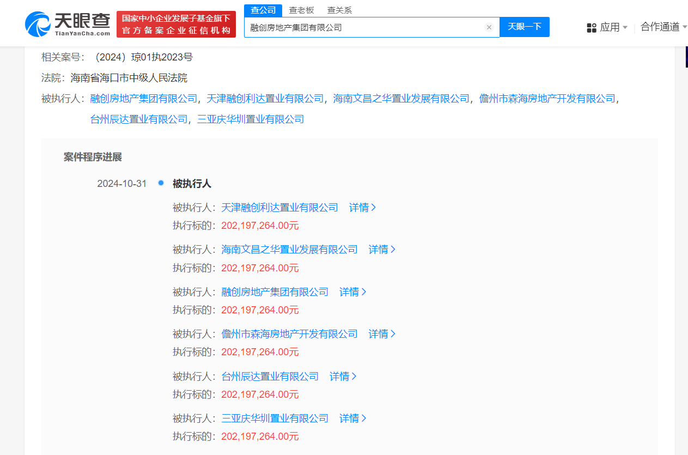Expand the 合作通道 dropdown arrow
Image resolution: width=688 pixels, height=455 pixels.
[x=685, y=27]
